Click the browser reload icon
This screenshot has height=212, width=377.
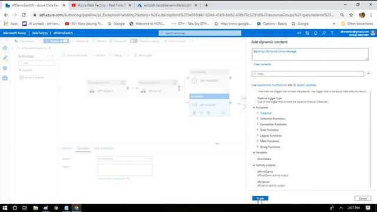click(24, 15)
